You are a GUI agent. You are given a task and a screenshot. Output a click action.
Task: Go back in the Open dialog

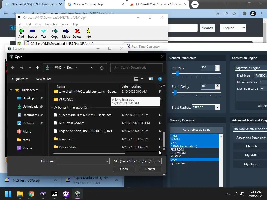[13, 68]
